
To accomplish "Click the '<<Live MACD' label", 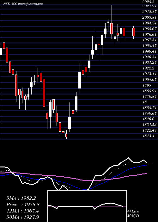I will coord(133,214).
